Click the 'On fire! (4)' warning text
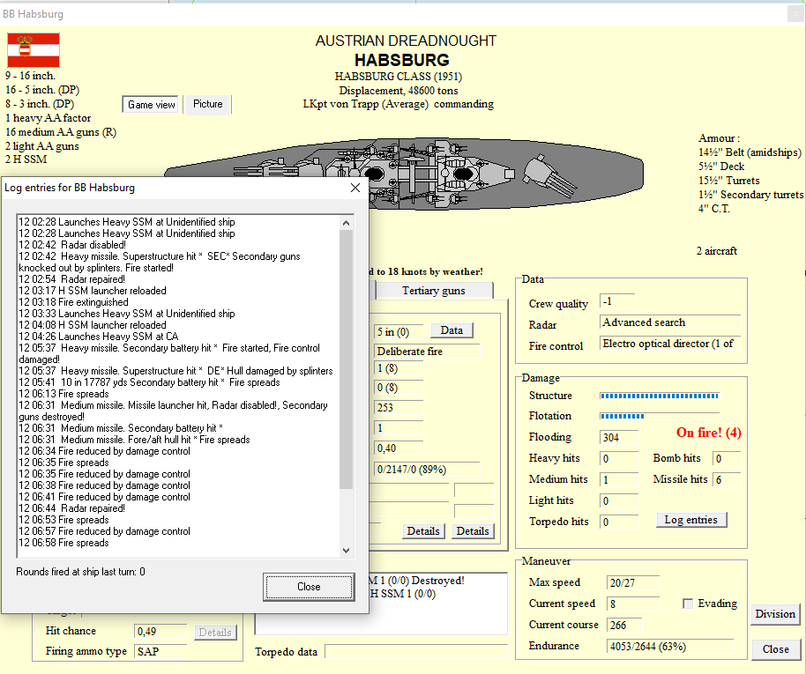The image size is (806, 674). click(x=709, y=433)
